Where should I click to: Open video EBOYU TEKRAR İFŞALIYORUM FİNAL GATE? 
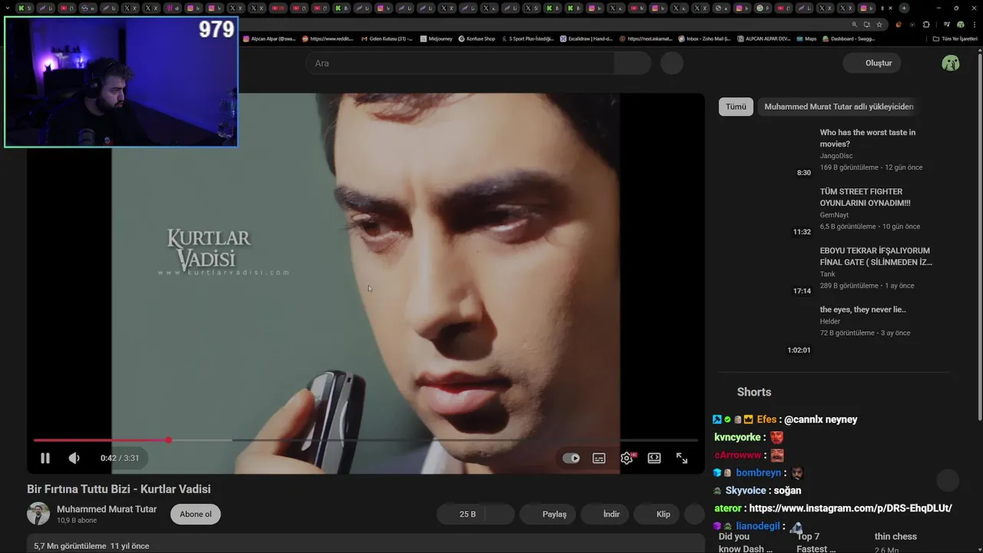pyautogui.click(x=876, y=257)
